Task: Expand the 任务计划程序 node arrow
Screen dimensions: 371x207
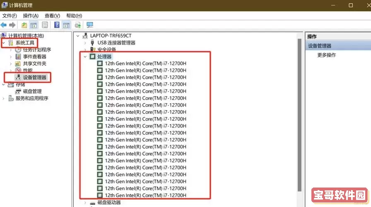Action: click(x=11, y=50)
